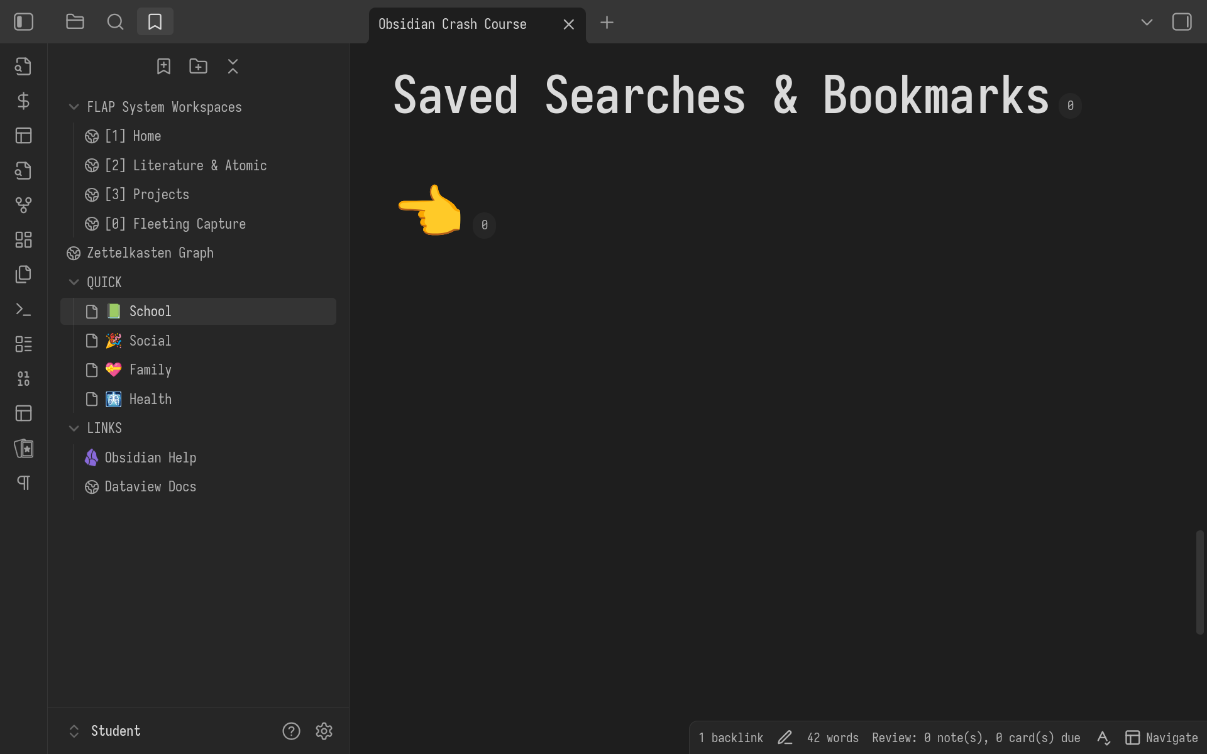Screen dimensions: 1207x754
Task: Click the file-search ribbon icon above the dollar sign
Action: tap(24, 66)
